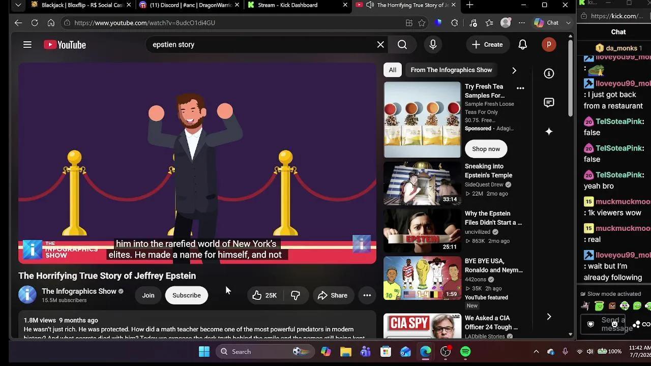This screenshot has width=651, height=366.
Task: Refresh the page with the browser reload icon
Action: [x=35, y=23]
